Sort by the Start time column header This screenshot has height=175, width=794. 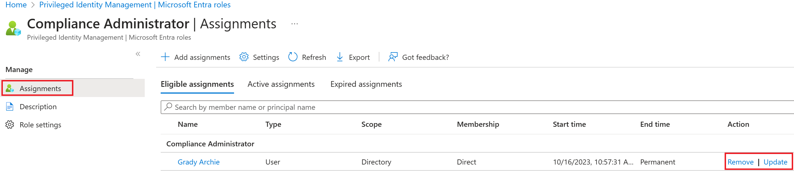tap(569, 124)
